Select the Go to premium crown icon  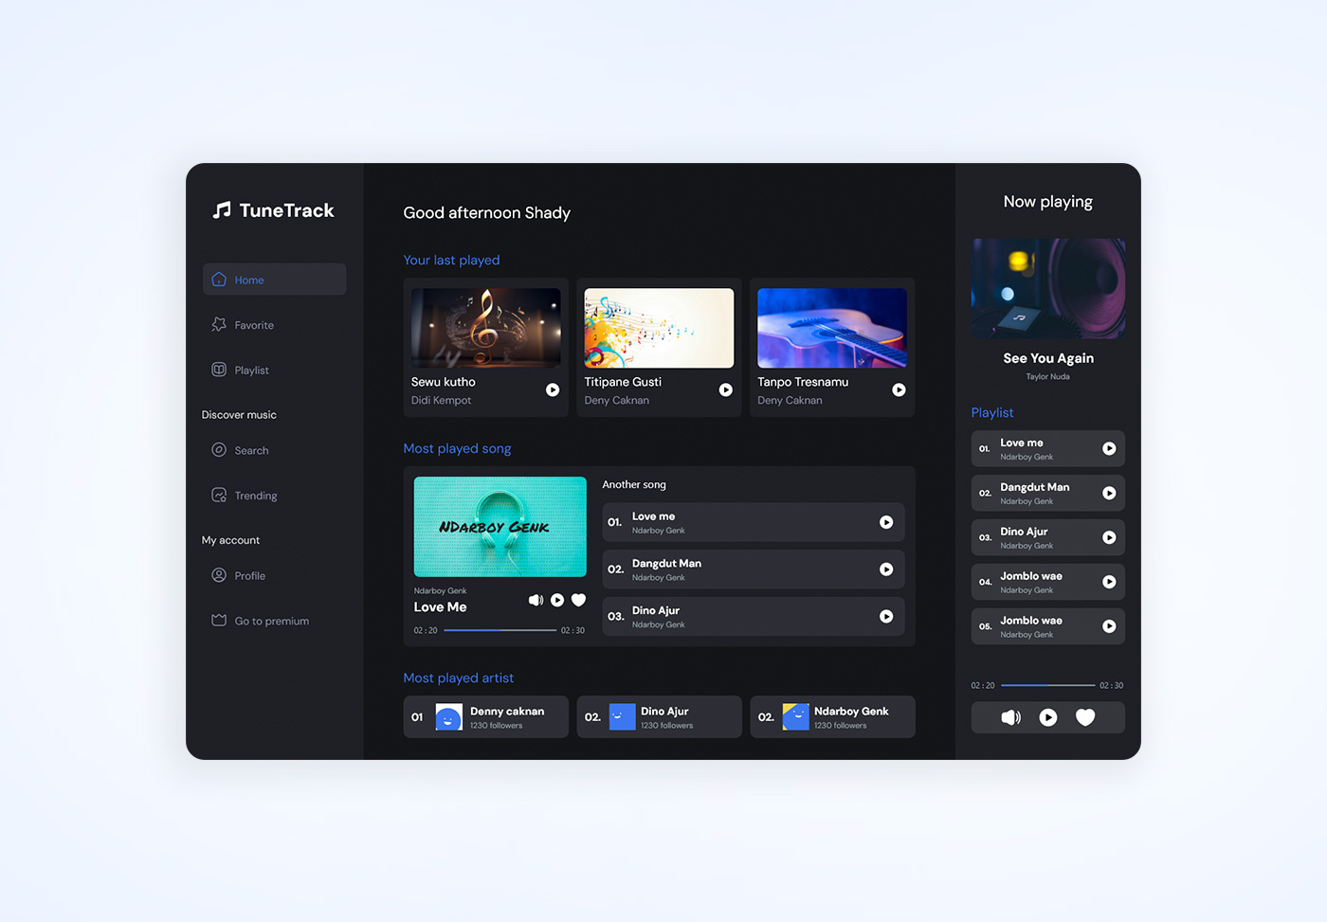[x=219, y=620]
